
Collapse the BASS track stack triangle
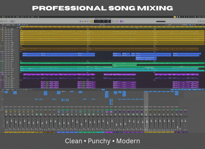(1, 46)
